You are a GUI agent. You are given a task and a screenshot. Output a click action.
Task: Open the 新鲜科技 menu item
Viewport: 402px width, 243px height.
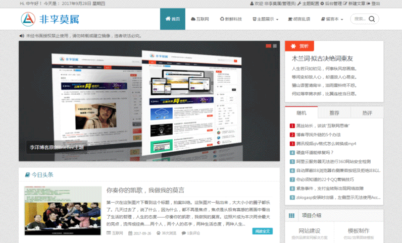click(x=231, y=19)
